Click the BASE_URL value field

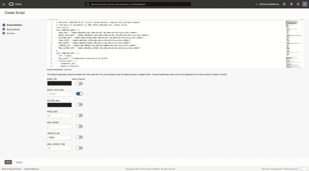click(59, 83)
